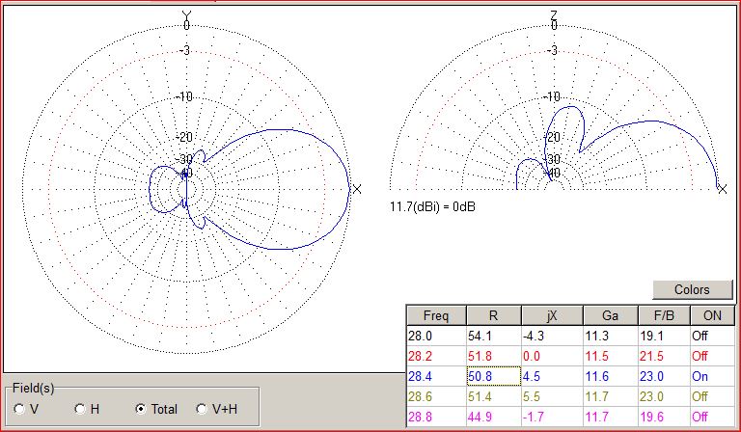
Task: Select the V field radio button
Action: tap(20, 409)
